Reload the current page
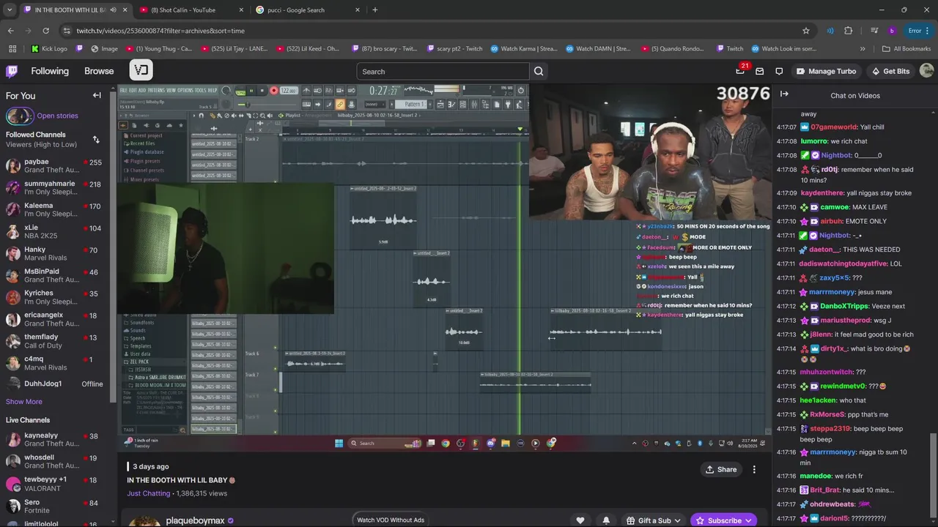Screen dimensions: 938x527 tap(45, 31)
